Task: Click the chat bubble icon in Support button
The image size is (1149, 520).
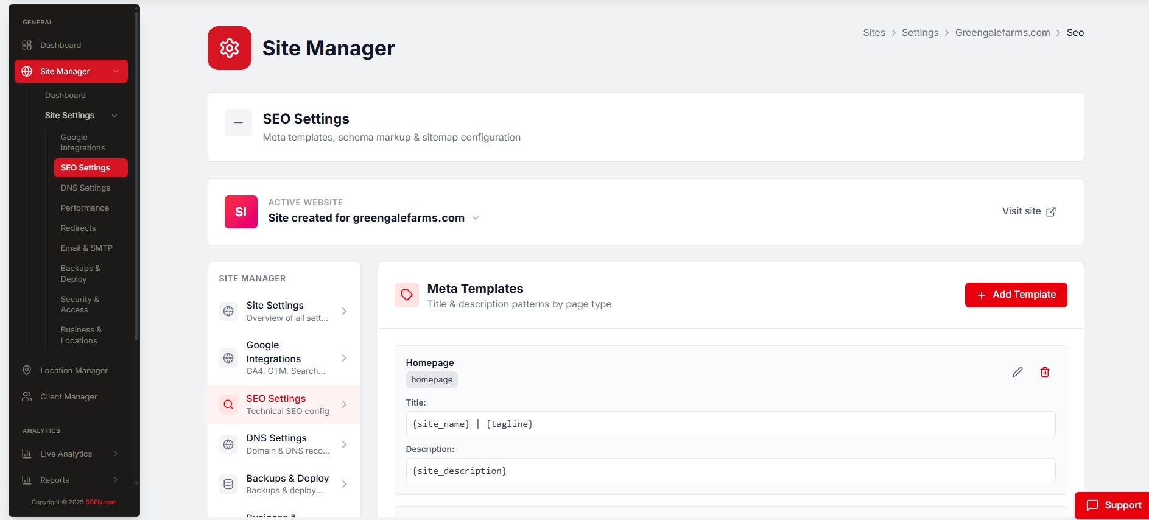Action: [1093, 505]
